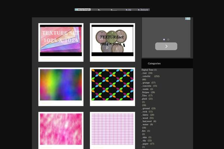Open the wood (51) category
This screenshot has height=149, width=224.
click(148, 118)
